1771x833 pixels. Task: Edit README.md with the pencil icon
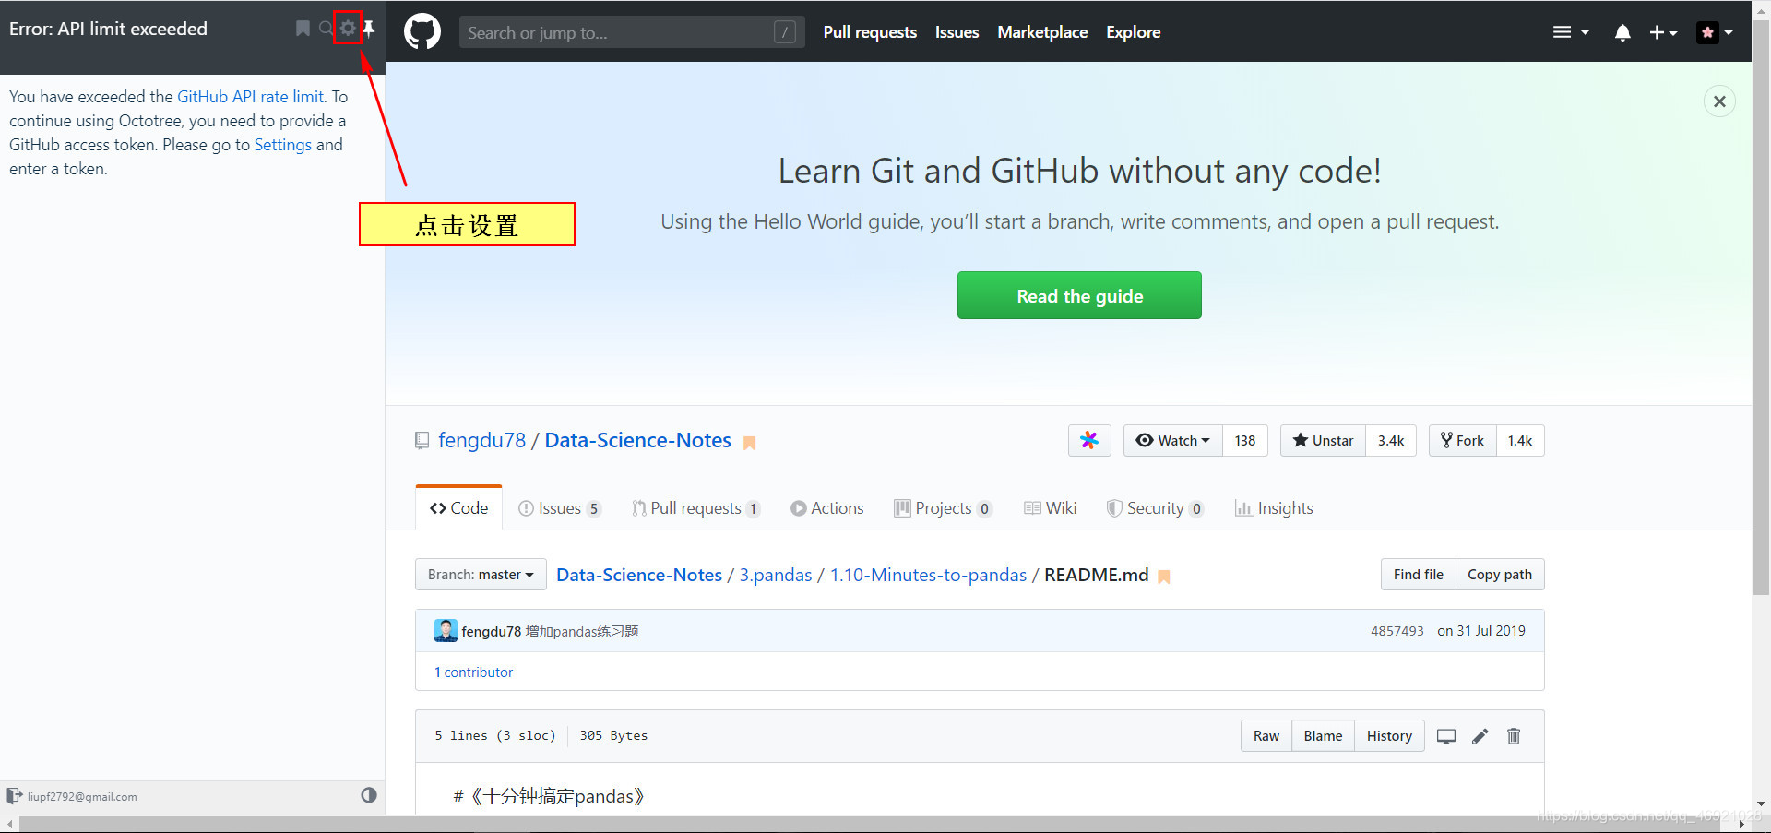click(1480, 736)
